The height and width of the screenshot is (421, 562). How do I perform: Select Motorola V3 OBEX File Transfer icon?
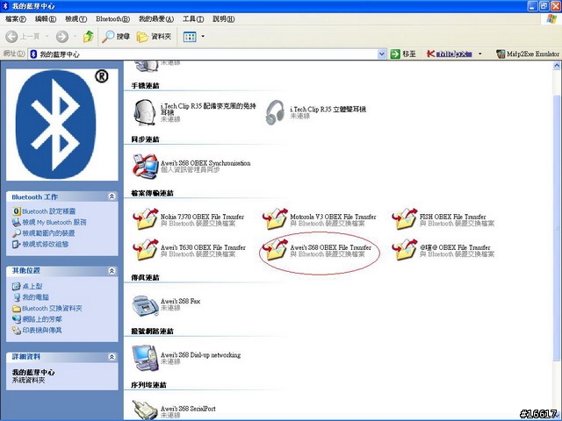[275, 219]
